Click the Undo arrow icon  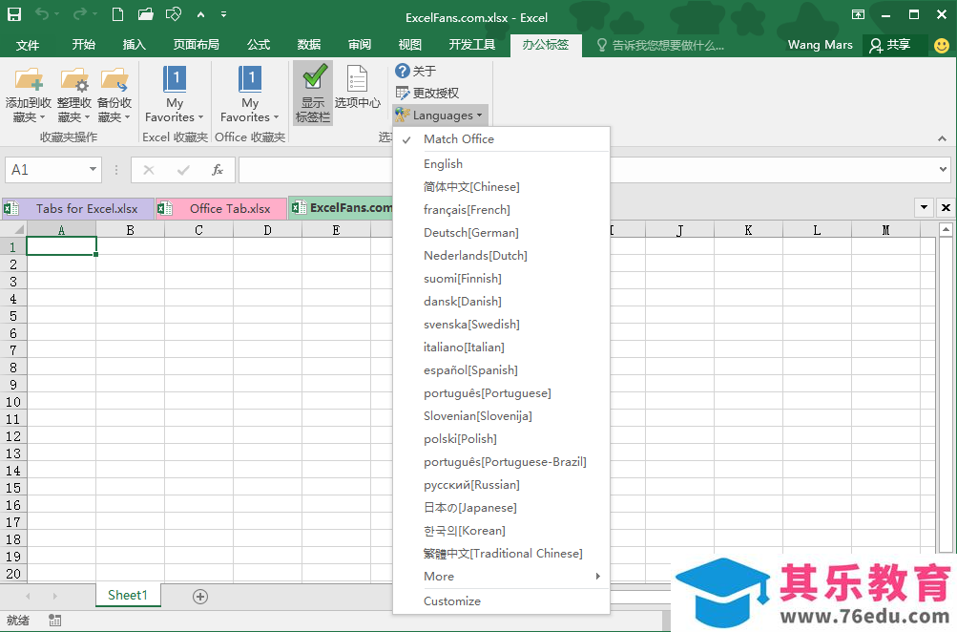click(42, 14)
